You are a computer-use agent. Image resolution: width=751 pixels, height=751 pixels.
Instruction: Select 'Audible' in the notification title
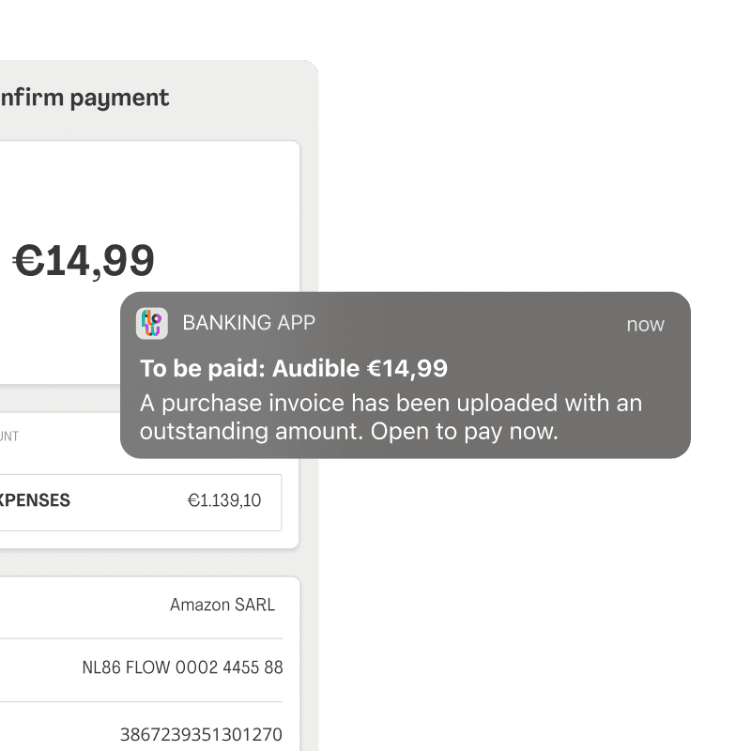tap(314, 368)
